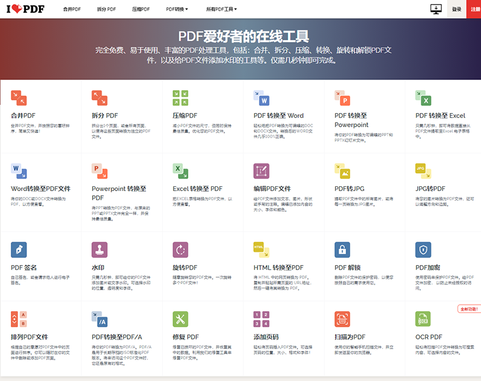
Task: Open the 扫描为PDF title link
Action: [350, 337]
